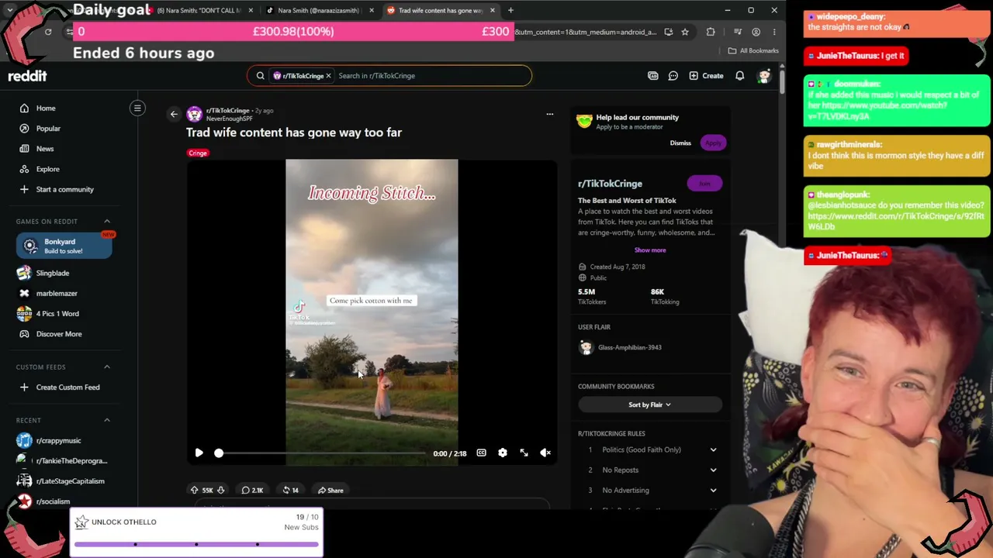Apply to be a moderator

coord(712,143)
